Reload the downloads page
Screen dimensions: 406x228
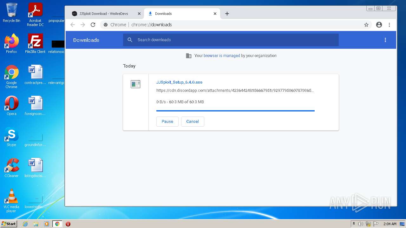pyautogui.click(x=93, y=25)
